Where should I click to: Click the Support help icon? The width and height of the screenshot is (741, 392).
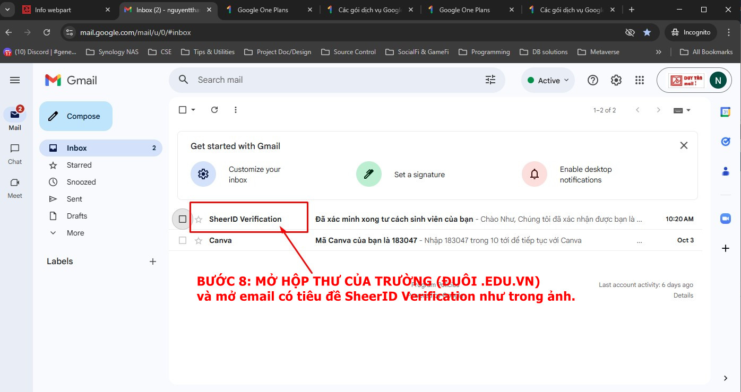click(592, 80)
